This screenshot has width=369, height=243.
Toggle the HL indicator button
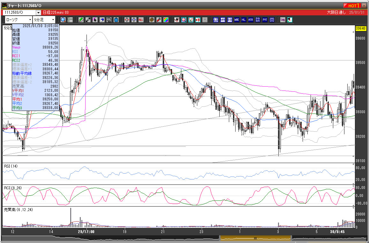pyautogui.click(x=244, y=20)
